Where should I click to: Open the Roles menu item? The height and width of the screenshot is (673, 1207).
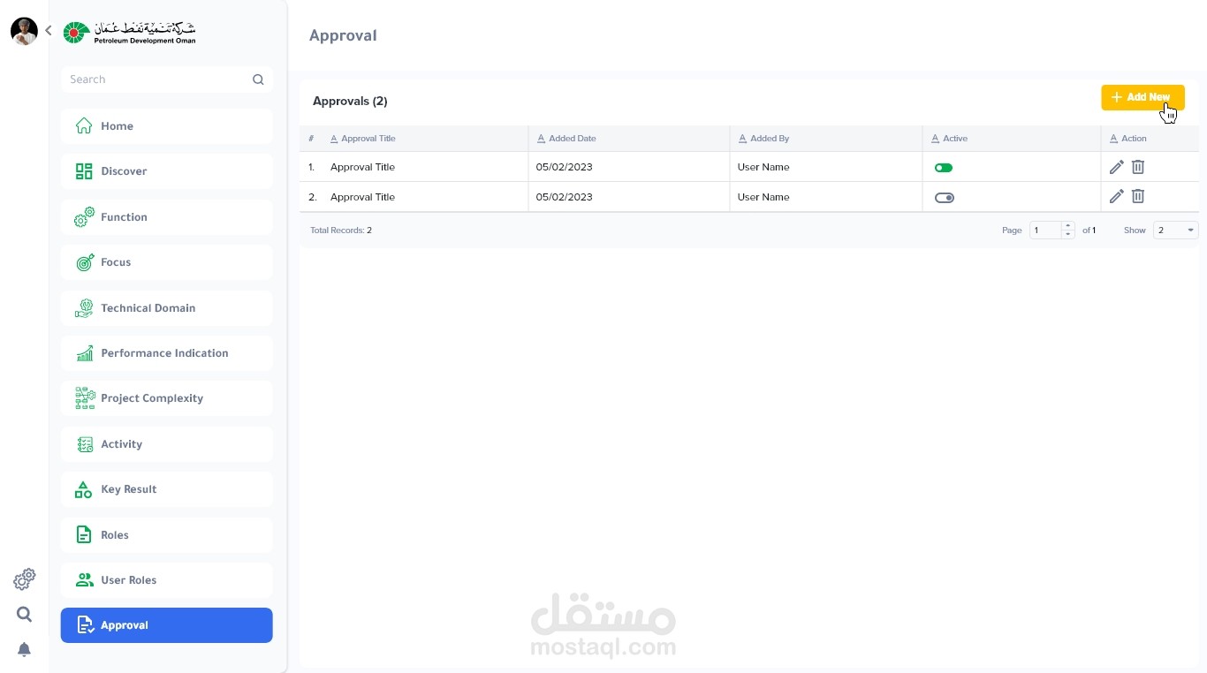click(167, 535)
